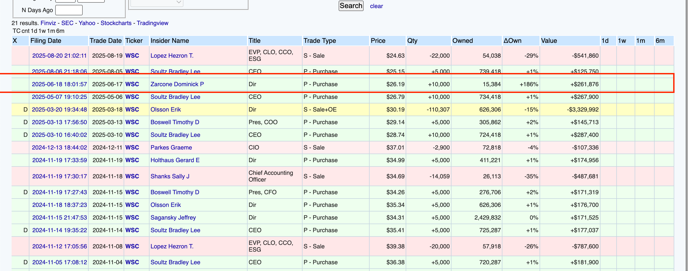Image resolution: width=688 pixels, height=271 pixels.
Task: Open filing dated 2025-03-20 19:34:48
Action: (60, 110)
